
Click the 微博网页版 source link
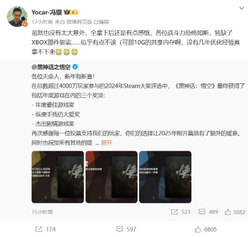(x=79, y=22)
